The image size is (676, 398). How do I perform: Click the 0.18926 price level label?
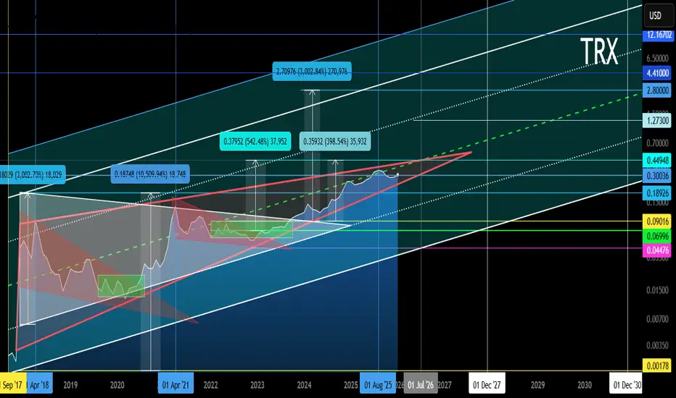point(657,193)
